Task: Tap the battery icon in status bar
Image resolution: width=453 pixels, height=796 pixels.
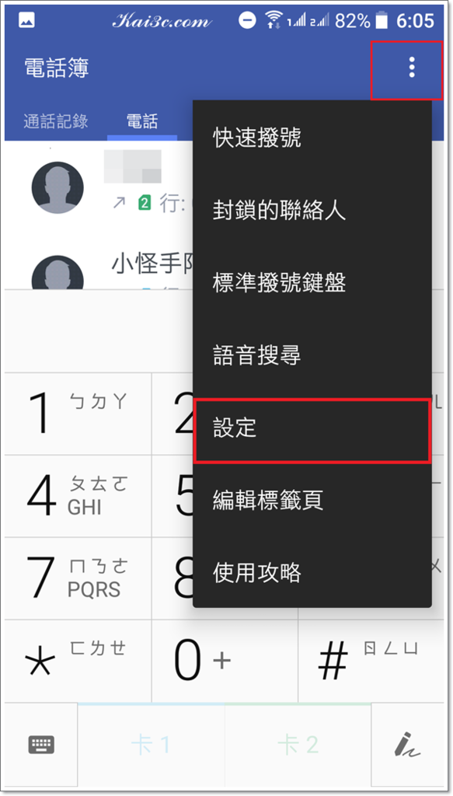Action: point(382,20)
